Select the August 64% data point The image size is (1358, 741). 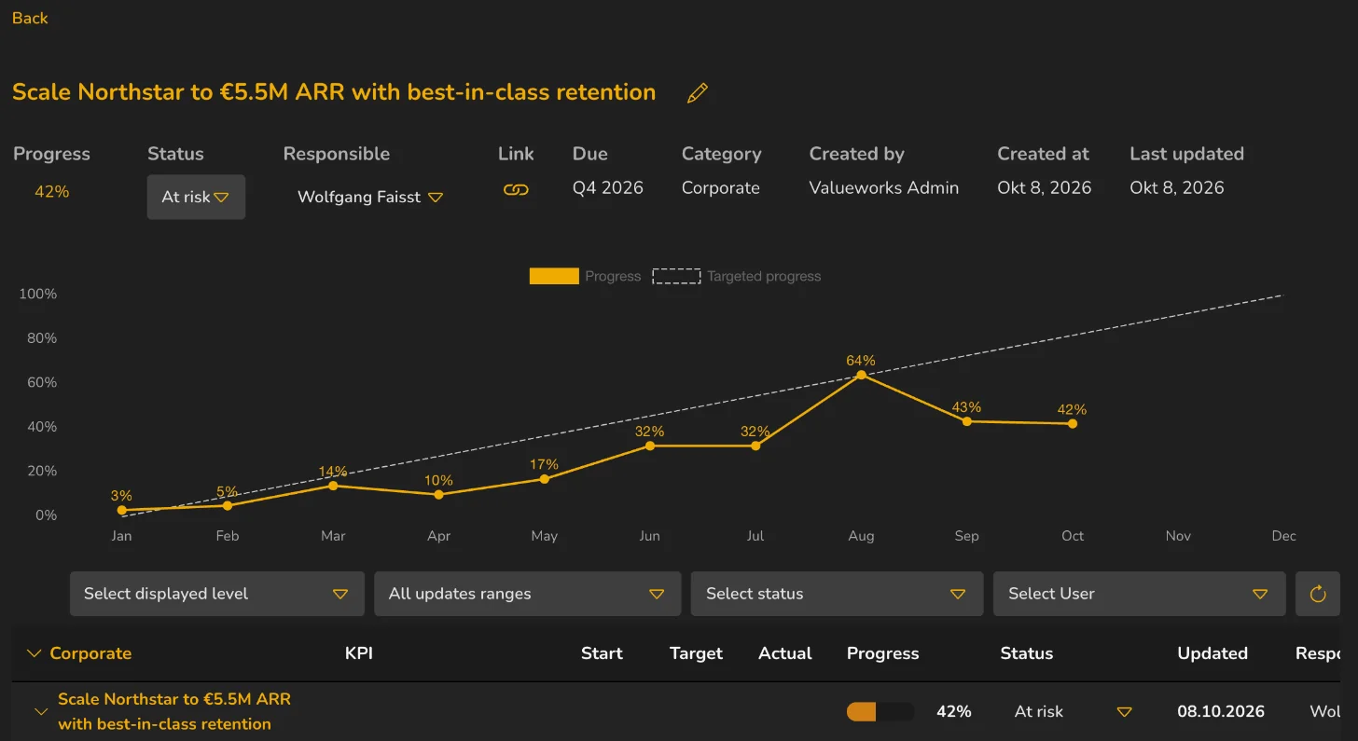point(861,375)
